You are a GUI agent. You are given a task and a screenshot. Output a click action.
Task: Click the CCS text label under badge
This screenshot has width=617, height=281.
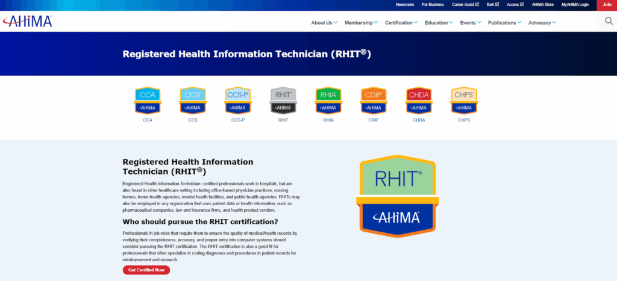click(x=193, y=120)
